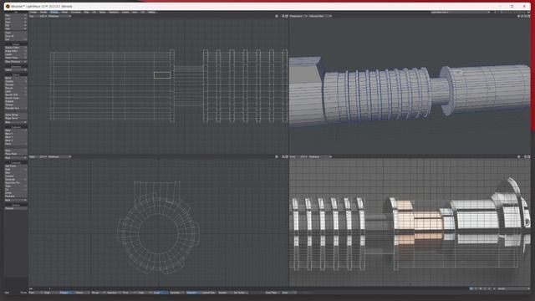Switch to Edges selection mode
This screenshot has height=301, width=535.
(x=50, y=293)
